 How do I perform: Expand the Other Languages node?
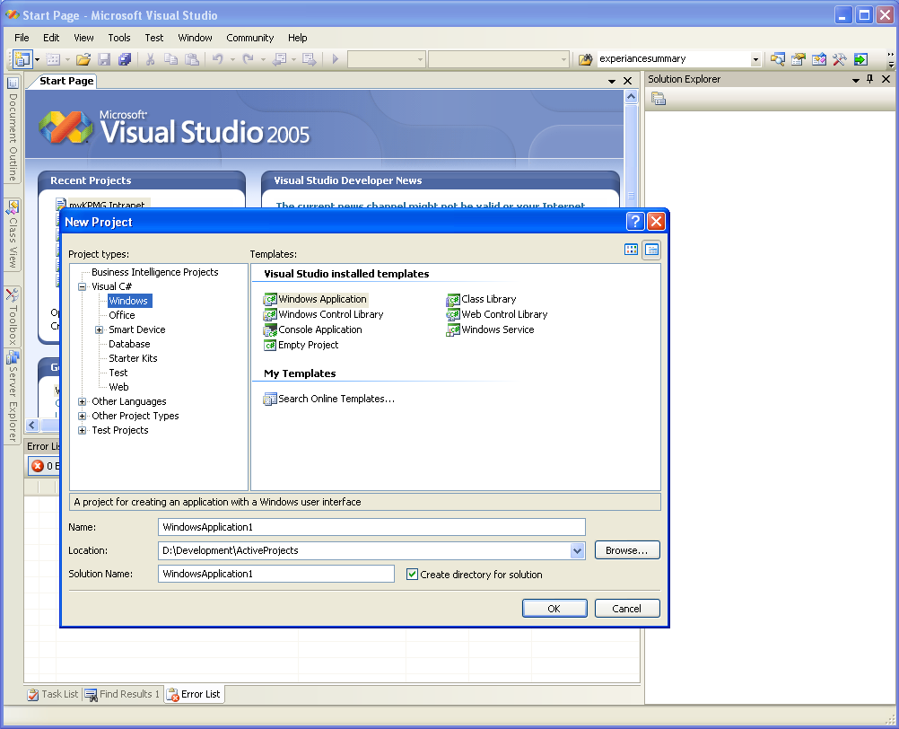82,401
